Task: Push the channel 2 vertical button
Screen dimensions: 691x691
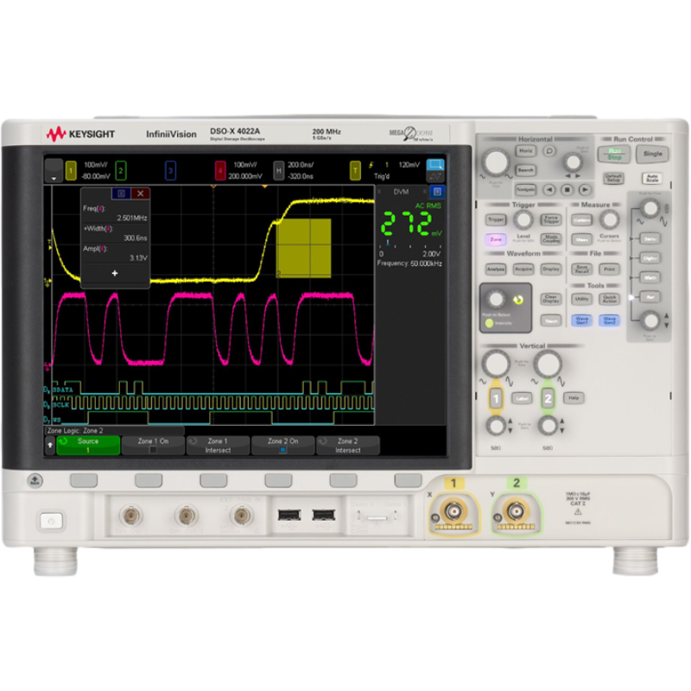Action: (548, 399)
